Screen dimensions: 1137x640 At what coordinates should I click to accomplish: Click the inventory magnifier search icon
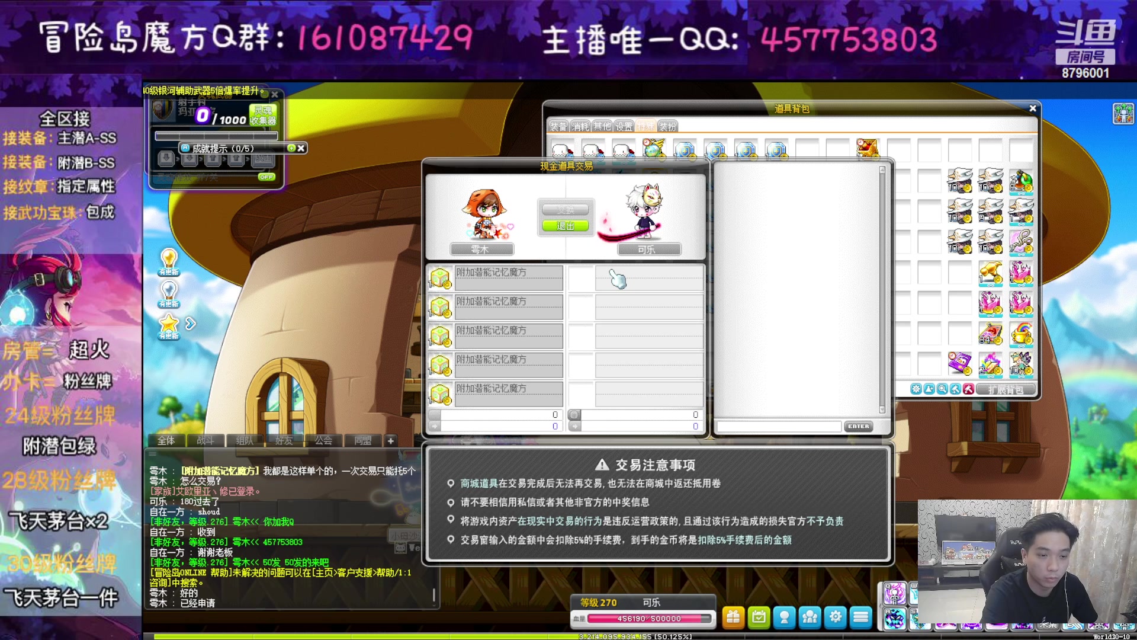[942, 389]
